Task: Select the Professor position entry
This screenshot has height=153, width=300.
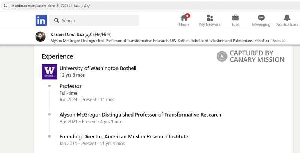Action: pyautogui.click(x=70, y=86)
